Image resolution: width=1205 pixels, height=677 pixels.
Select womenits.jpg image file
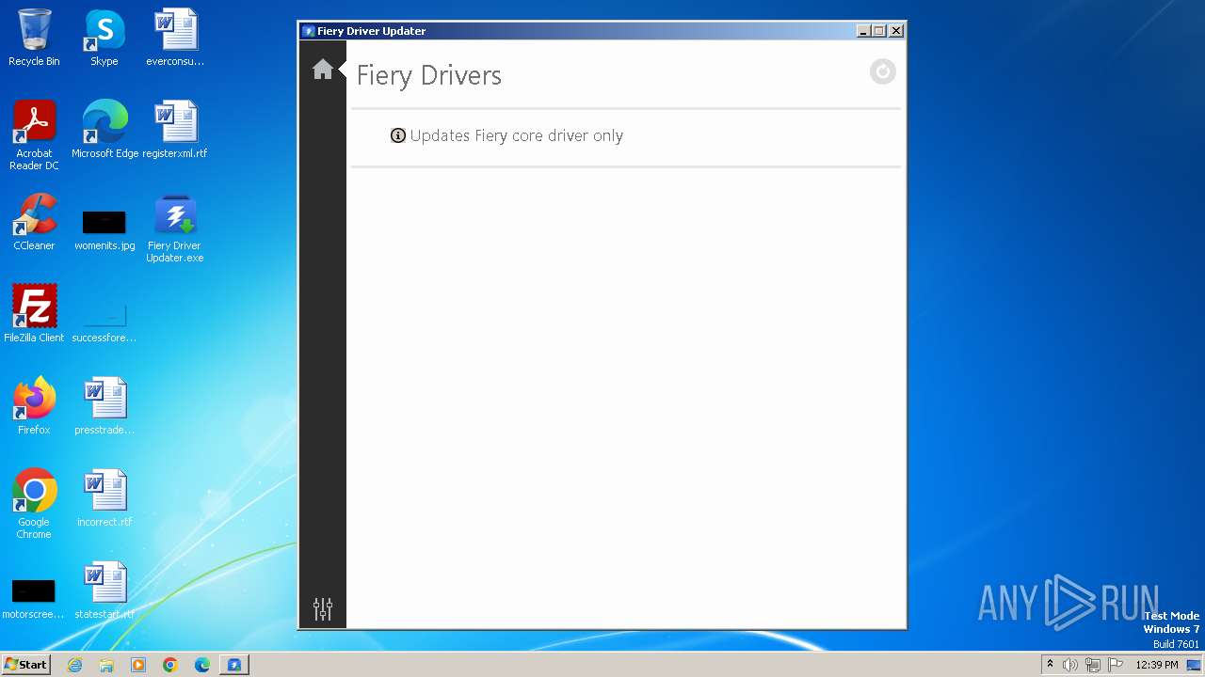pyautogui.click(x=104, y=228)
